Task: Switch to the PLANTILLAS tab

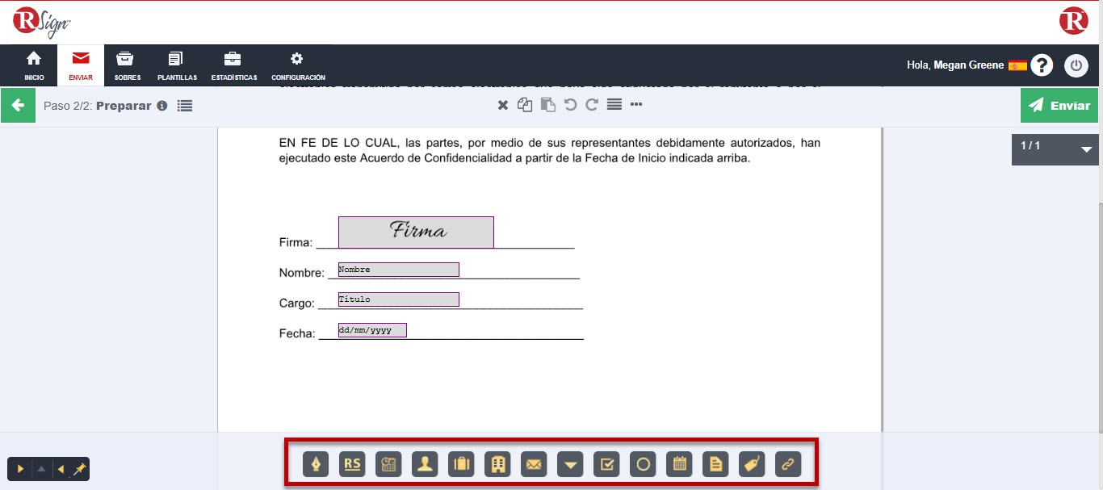Action: tap(176, 65)
